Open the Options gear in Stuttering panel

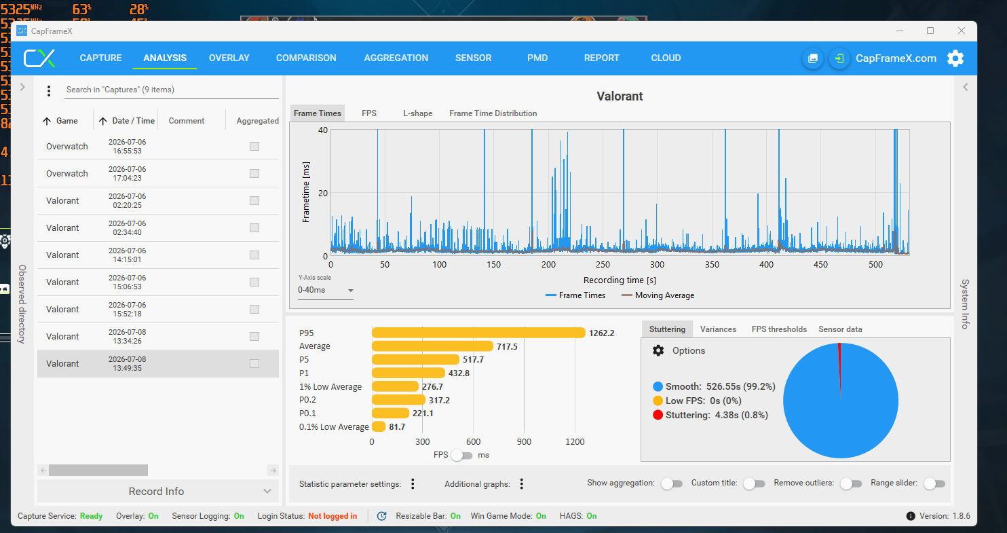pyautogui.click(x=658, y=350)
